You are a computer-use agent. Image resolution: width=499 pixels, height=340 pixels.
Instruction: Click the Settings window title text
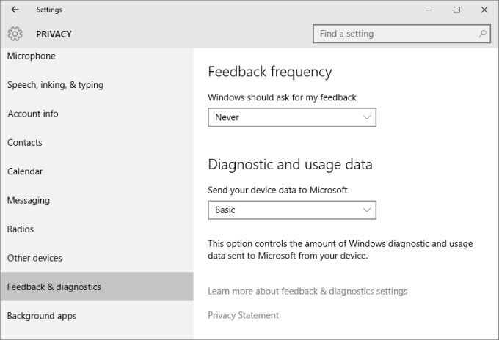tap(49, 10)
